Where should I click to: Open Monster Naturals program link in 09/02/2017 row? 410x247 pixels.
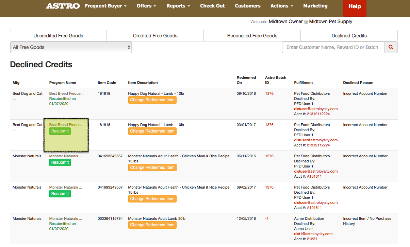click(66, 187)
